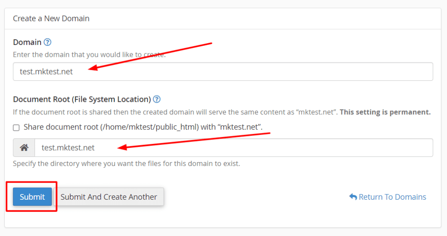The image size is (447, 236).
Task: Click the 'Create a New Domain' panel heading
Action: pos(52,18)
